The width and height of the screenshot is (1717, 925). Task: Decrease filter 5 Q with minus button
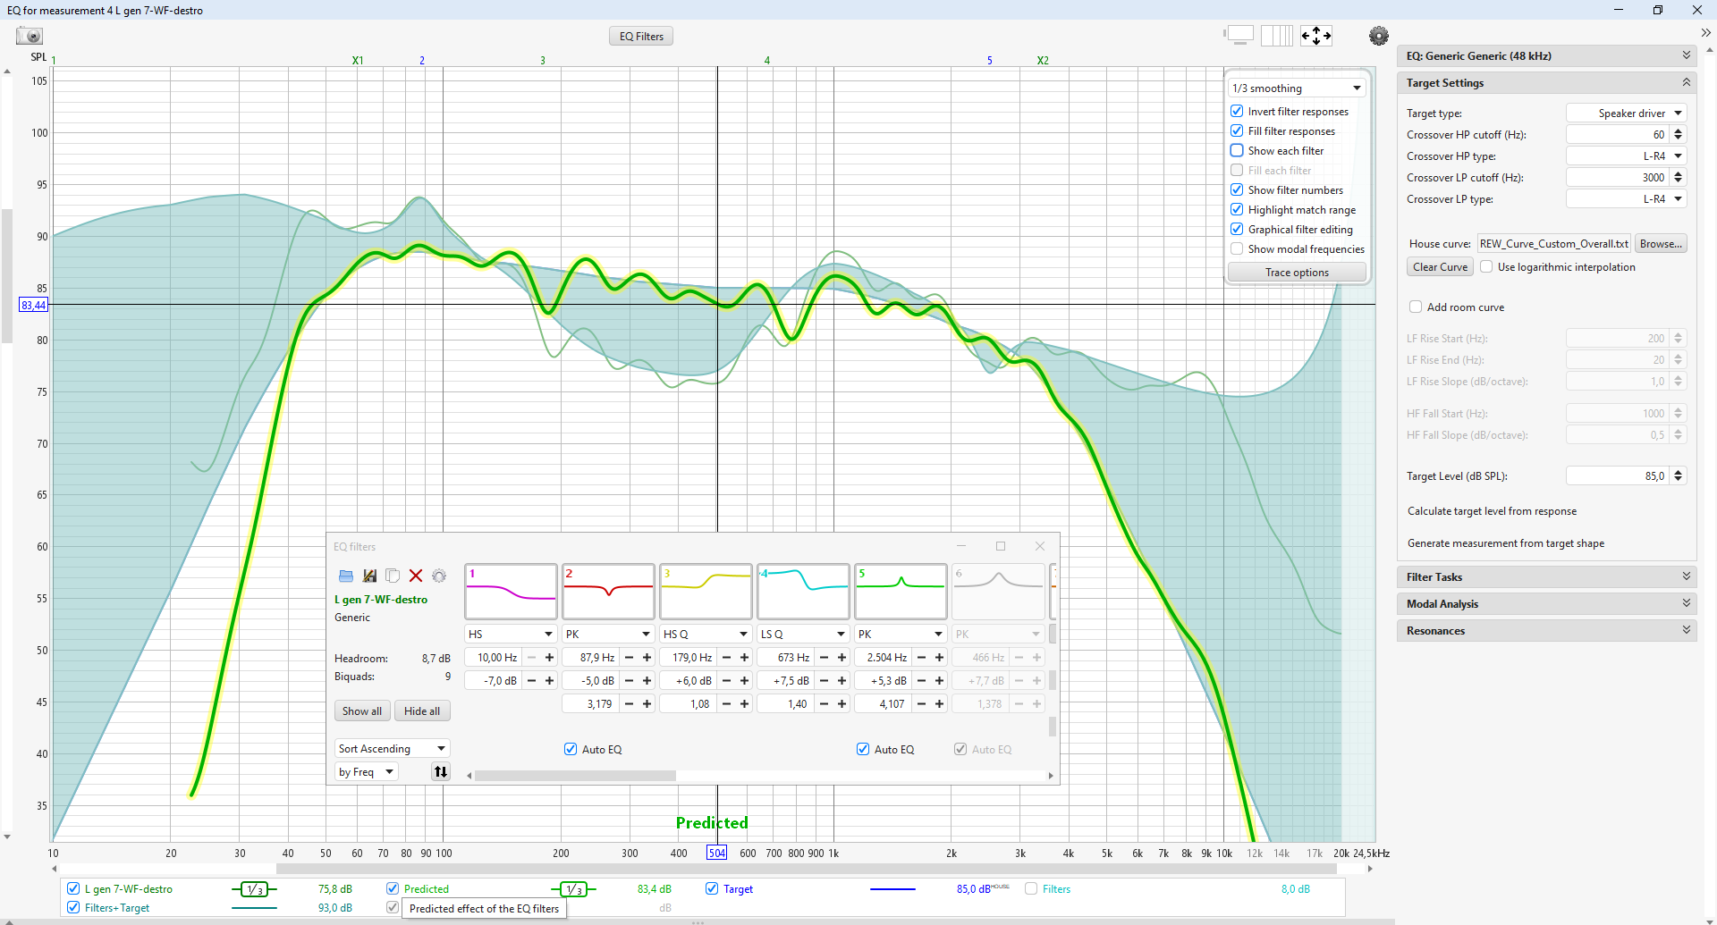921,704
